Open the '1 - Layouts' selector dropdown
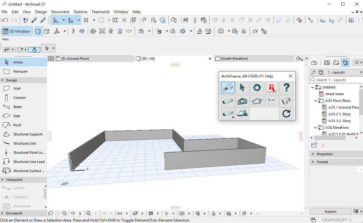 coord(340,72)
